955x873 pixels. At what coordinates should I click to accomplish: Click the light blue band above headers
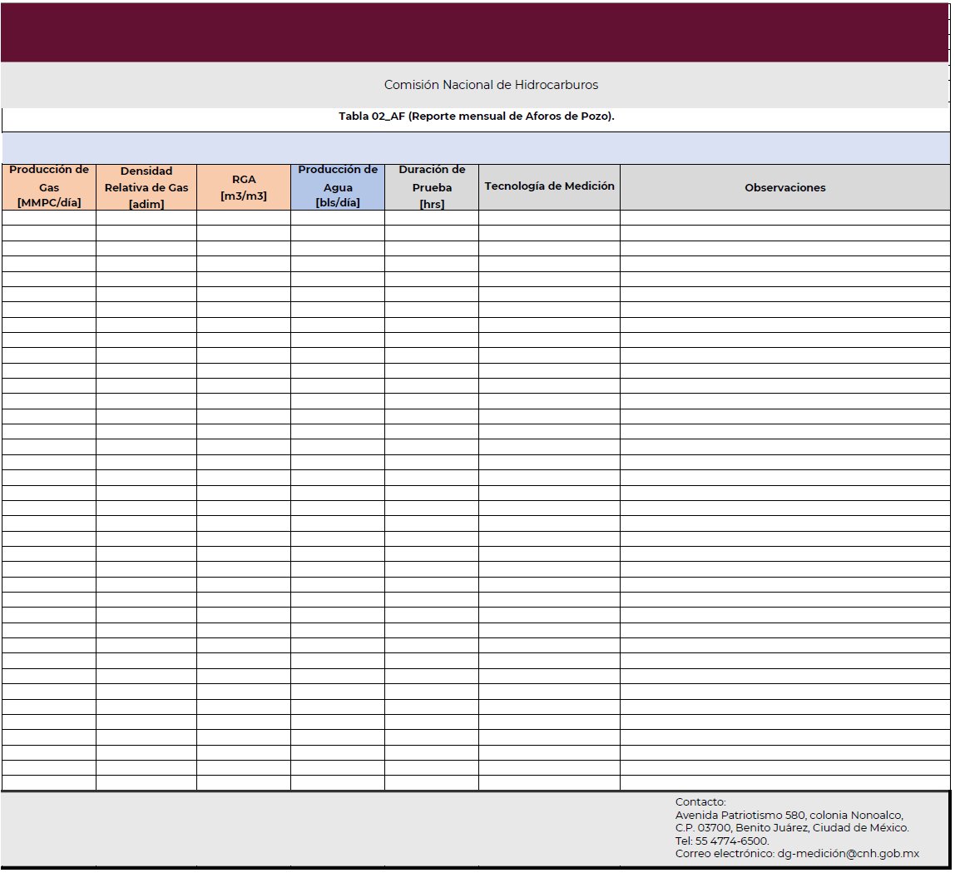tap(476, 148)
